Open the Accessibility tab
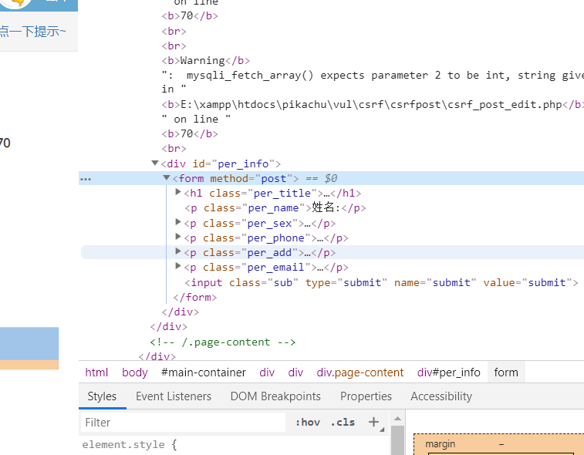584x455 pixels. [x=441, y=396]
